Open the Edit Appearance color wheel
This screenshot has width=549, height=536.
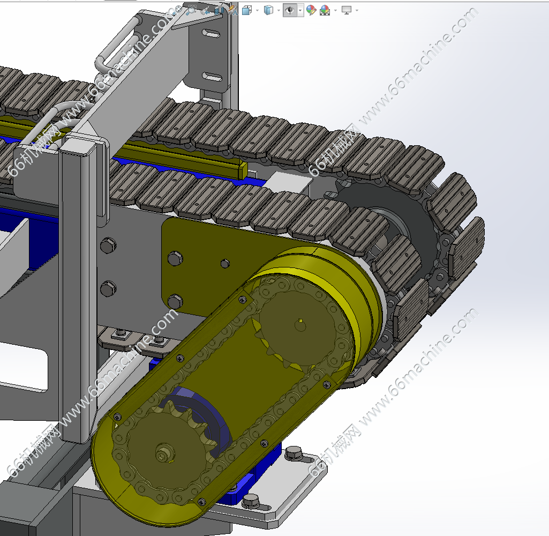311,10
